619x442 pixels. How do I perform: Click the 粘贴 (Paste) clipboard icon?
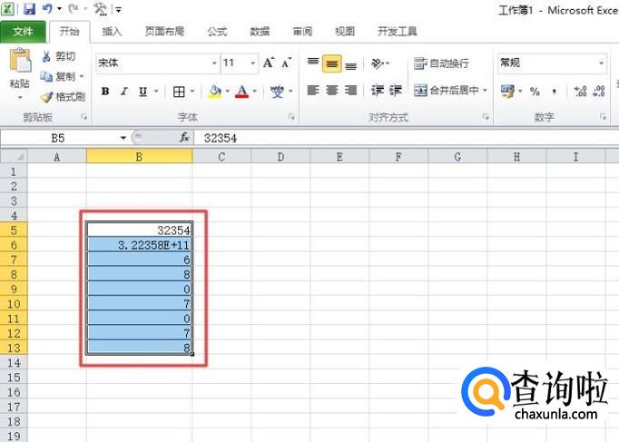(20, 60)
